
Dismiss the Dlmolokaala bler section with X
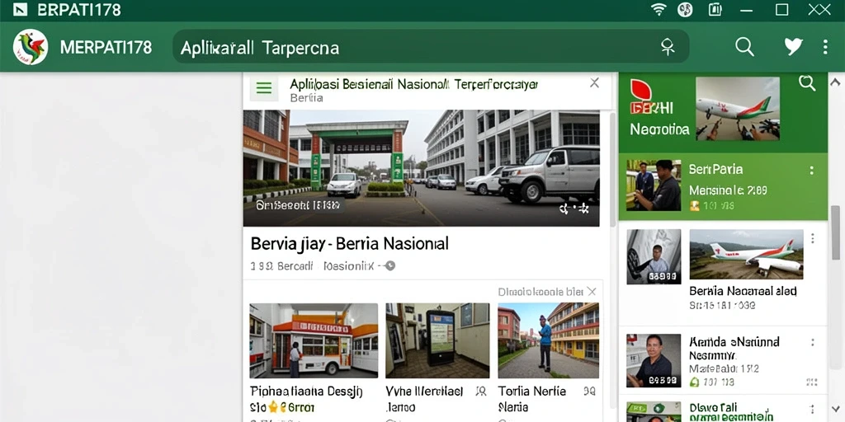click(591, 292)
